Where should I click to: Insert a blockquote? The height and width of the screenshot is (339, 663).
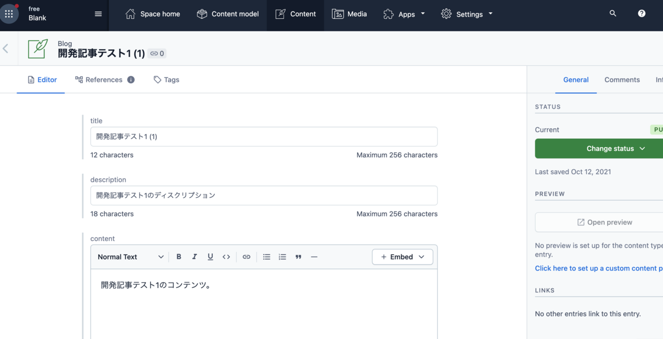[298, 257]
